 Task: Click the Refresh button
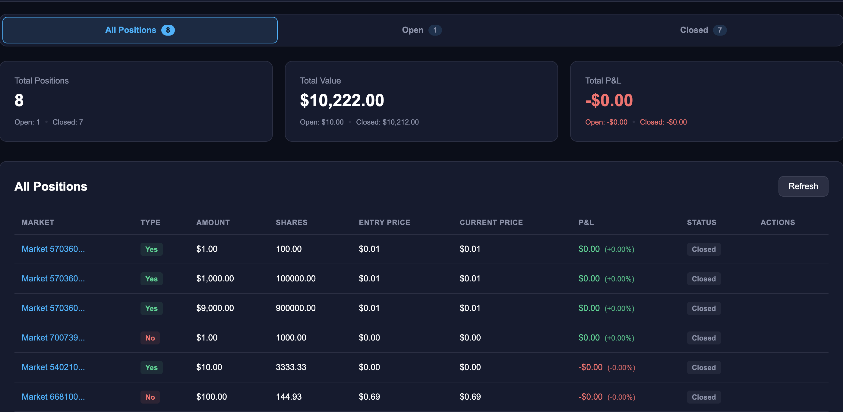click(x=803, y=186)
